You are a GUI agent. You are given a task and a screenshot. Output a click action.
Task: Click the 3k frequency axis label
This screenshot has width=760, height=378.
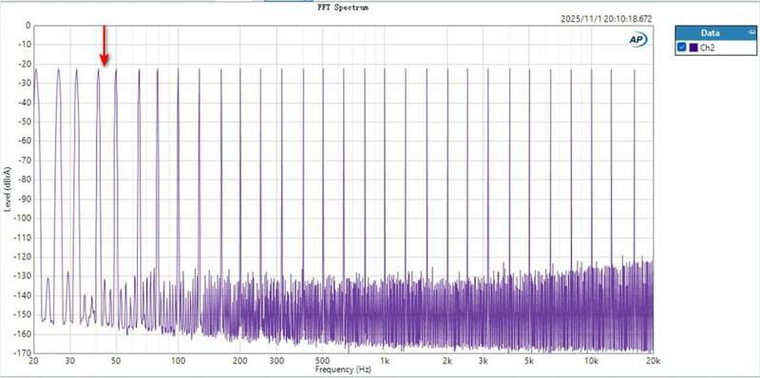click(x=483, y=361)
